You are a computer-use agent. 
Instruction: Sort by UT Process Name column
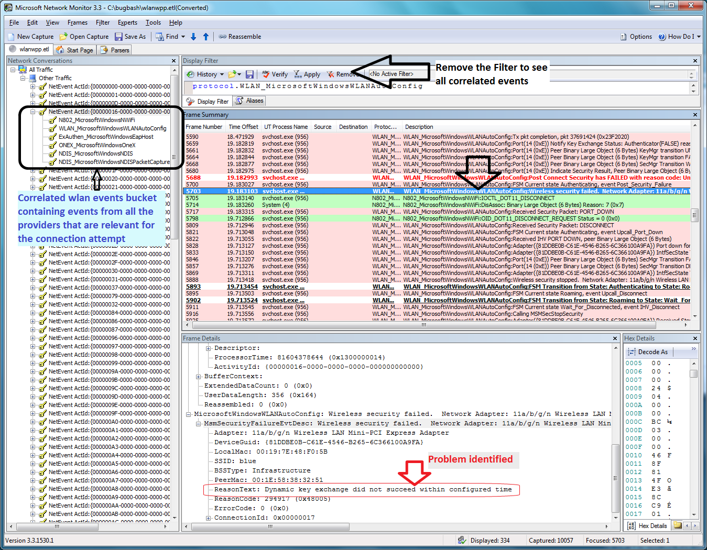[x=286, y=127]
